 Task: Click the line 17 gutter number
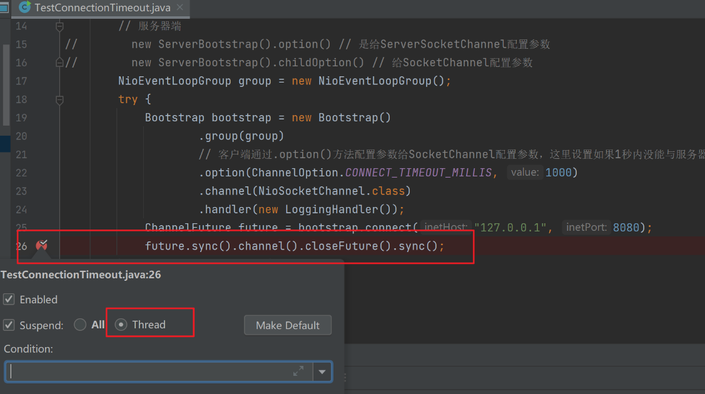pos(21,81)
